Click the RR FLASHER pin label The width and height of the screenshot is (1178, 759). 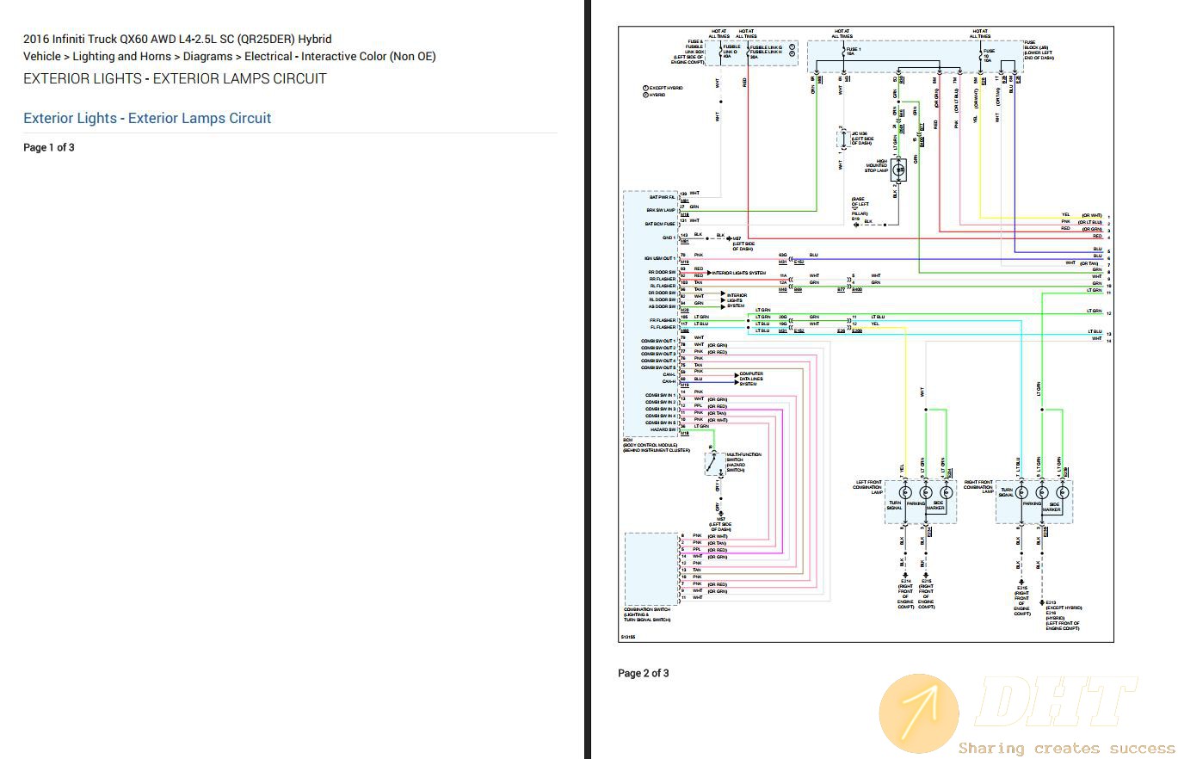pos(663,279)
